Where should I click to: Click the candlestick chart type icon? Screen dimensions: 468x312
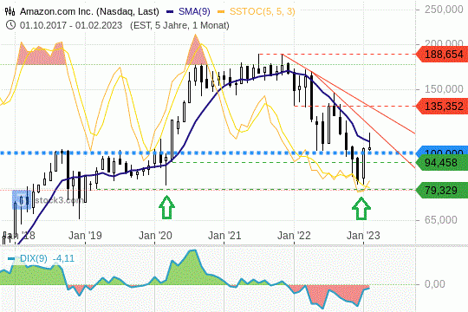10,11
